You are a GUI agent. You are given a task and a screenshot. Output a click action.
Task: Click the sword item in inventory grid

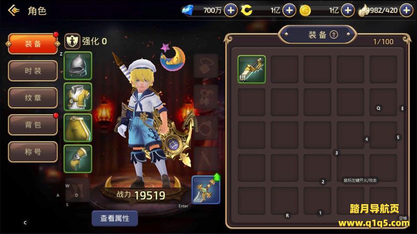252,69
